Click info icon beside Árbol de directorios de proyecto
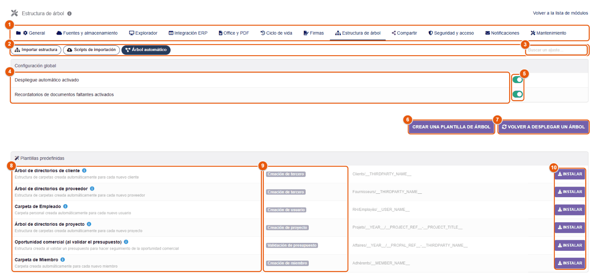Viewport: 597px width, 279px height. click(x=89, y=224)
